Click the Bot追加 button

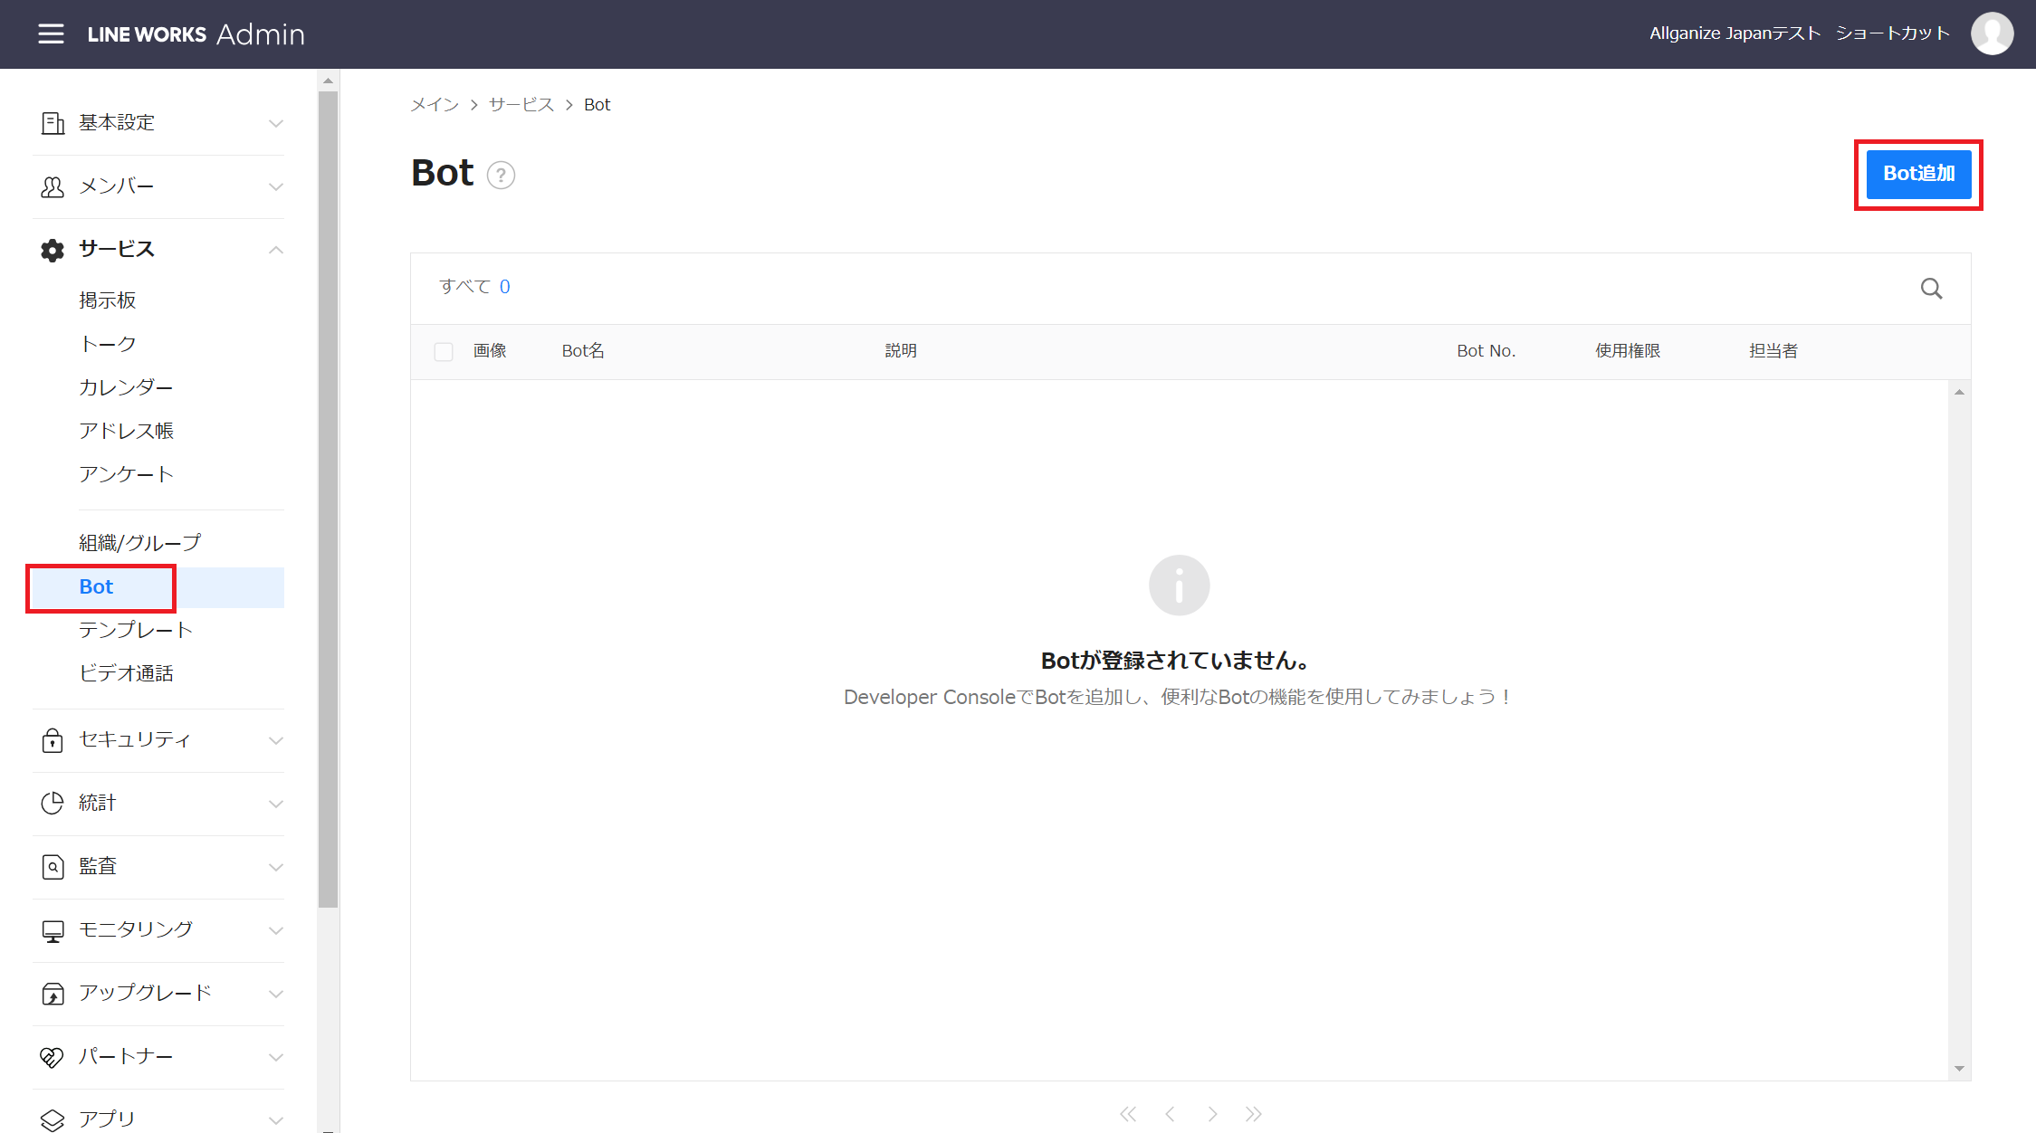coord(1918,174)
